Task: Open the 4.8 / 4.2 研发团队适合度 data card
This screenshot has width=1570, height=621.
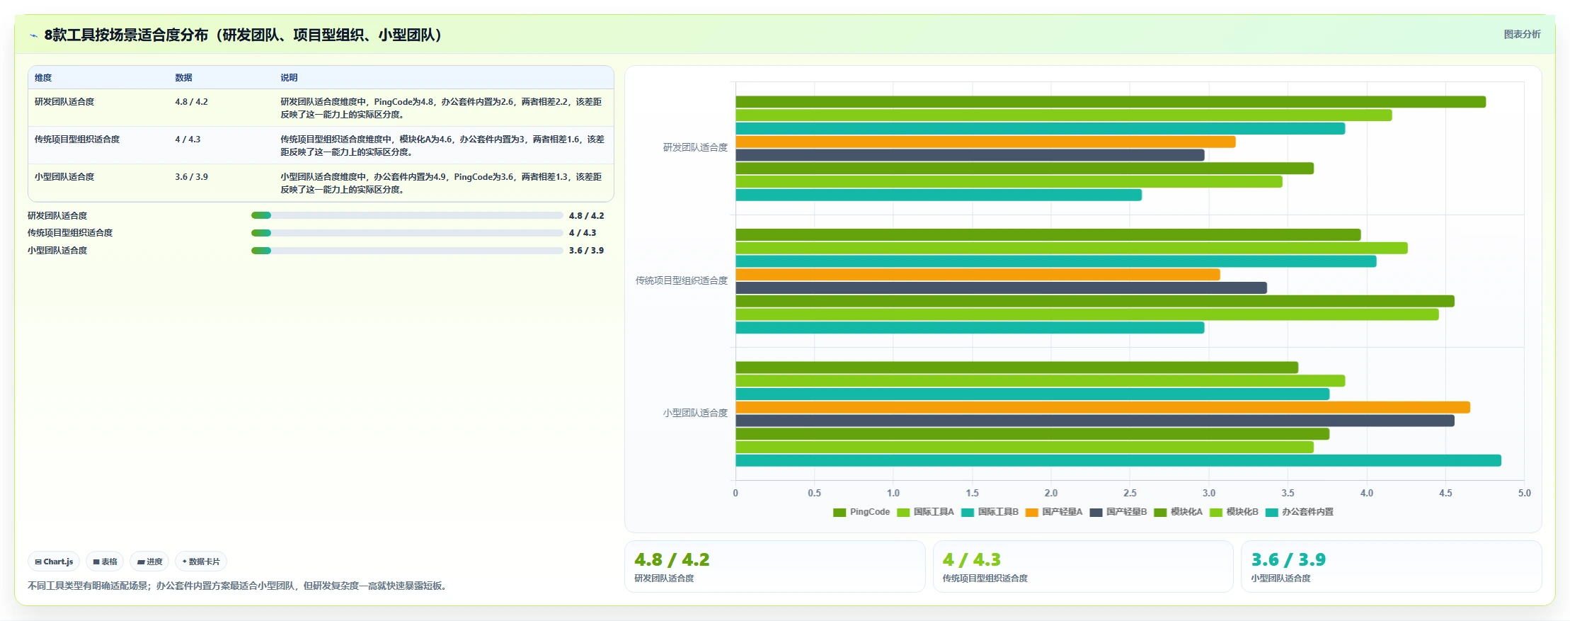Action: pos(775,566)
